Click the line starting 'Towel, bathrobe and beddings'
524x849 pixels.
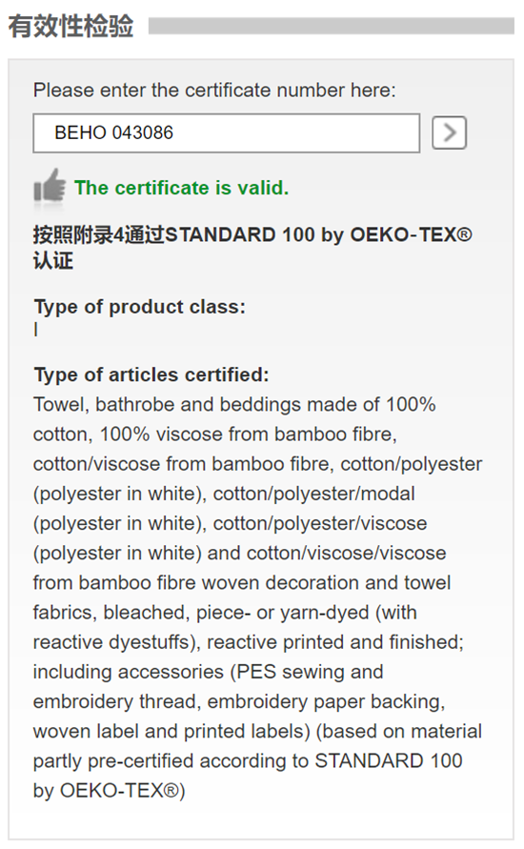point(234,404)
